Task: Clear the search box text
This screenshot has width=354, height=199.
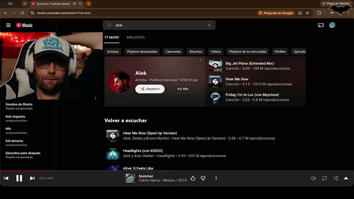Action: (x=209, y=25)
